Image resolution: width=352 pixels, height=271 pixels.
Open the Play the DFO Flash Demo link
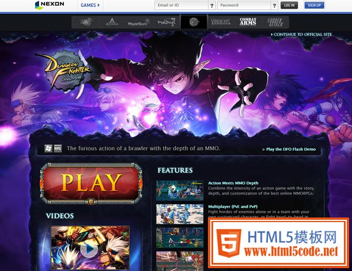289,149
